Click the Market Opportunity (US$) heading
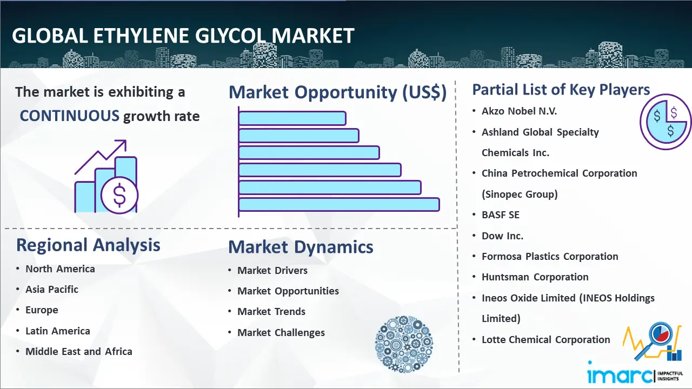 [337, 92]
